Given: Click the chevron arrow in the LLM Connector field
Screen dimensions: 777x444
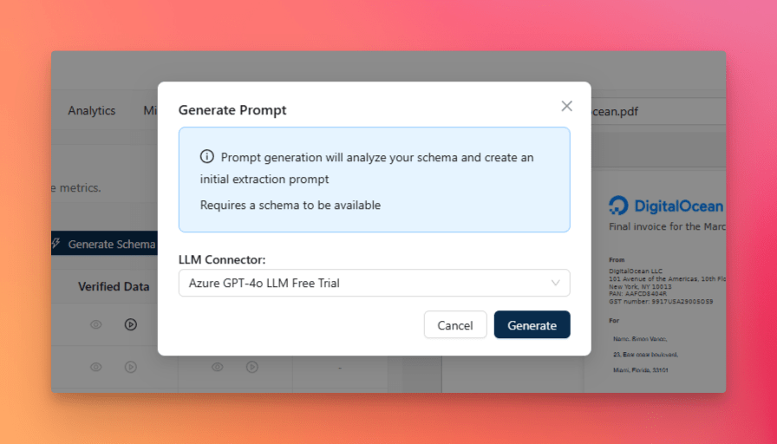Looking at the screenshot, I should coord(556,283).
